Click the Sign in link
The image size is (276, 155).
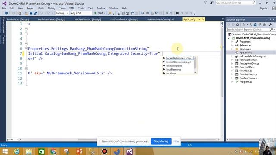point(263,9)
